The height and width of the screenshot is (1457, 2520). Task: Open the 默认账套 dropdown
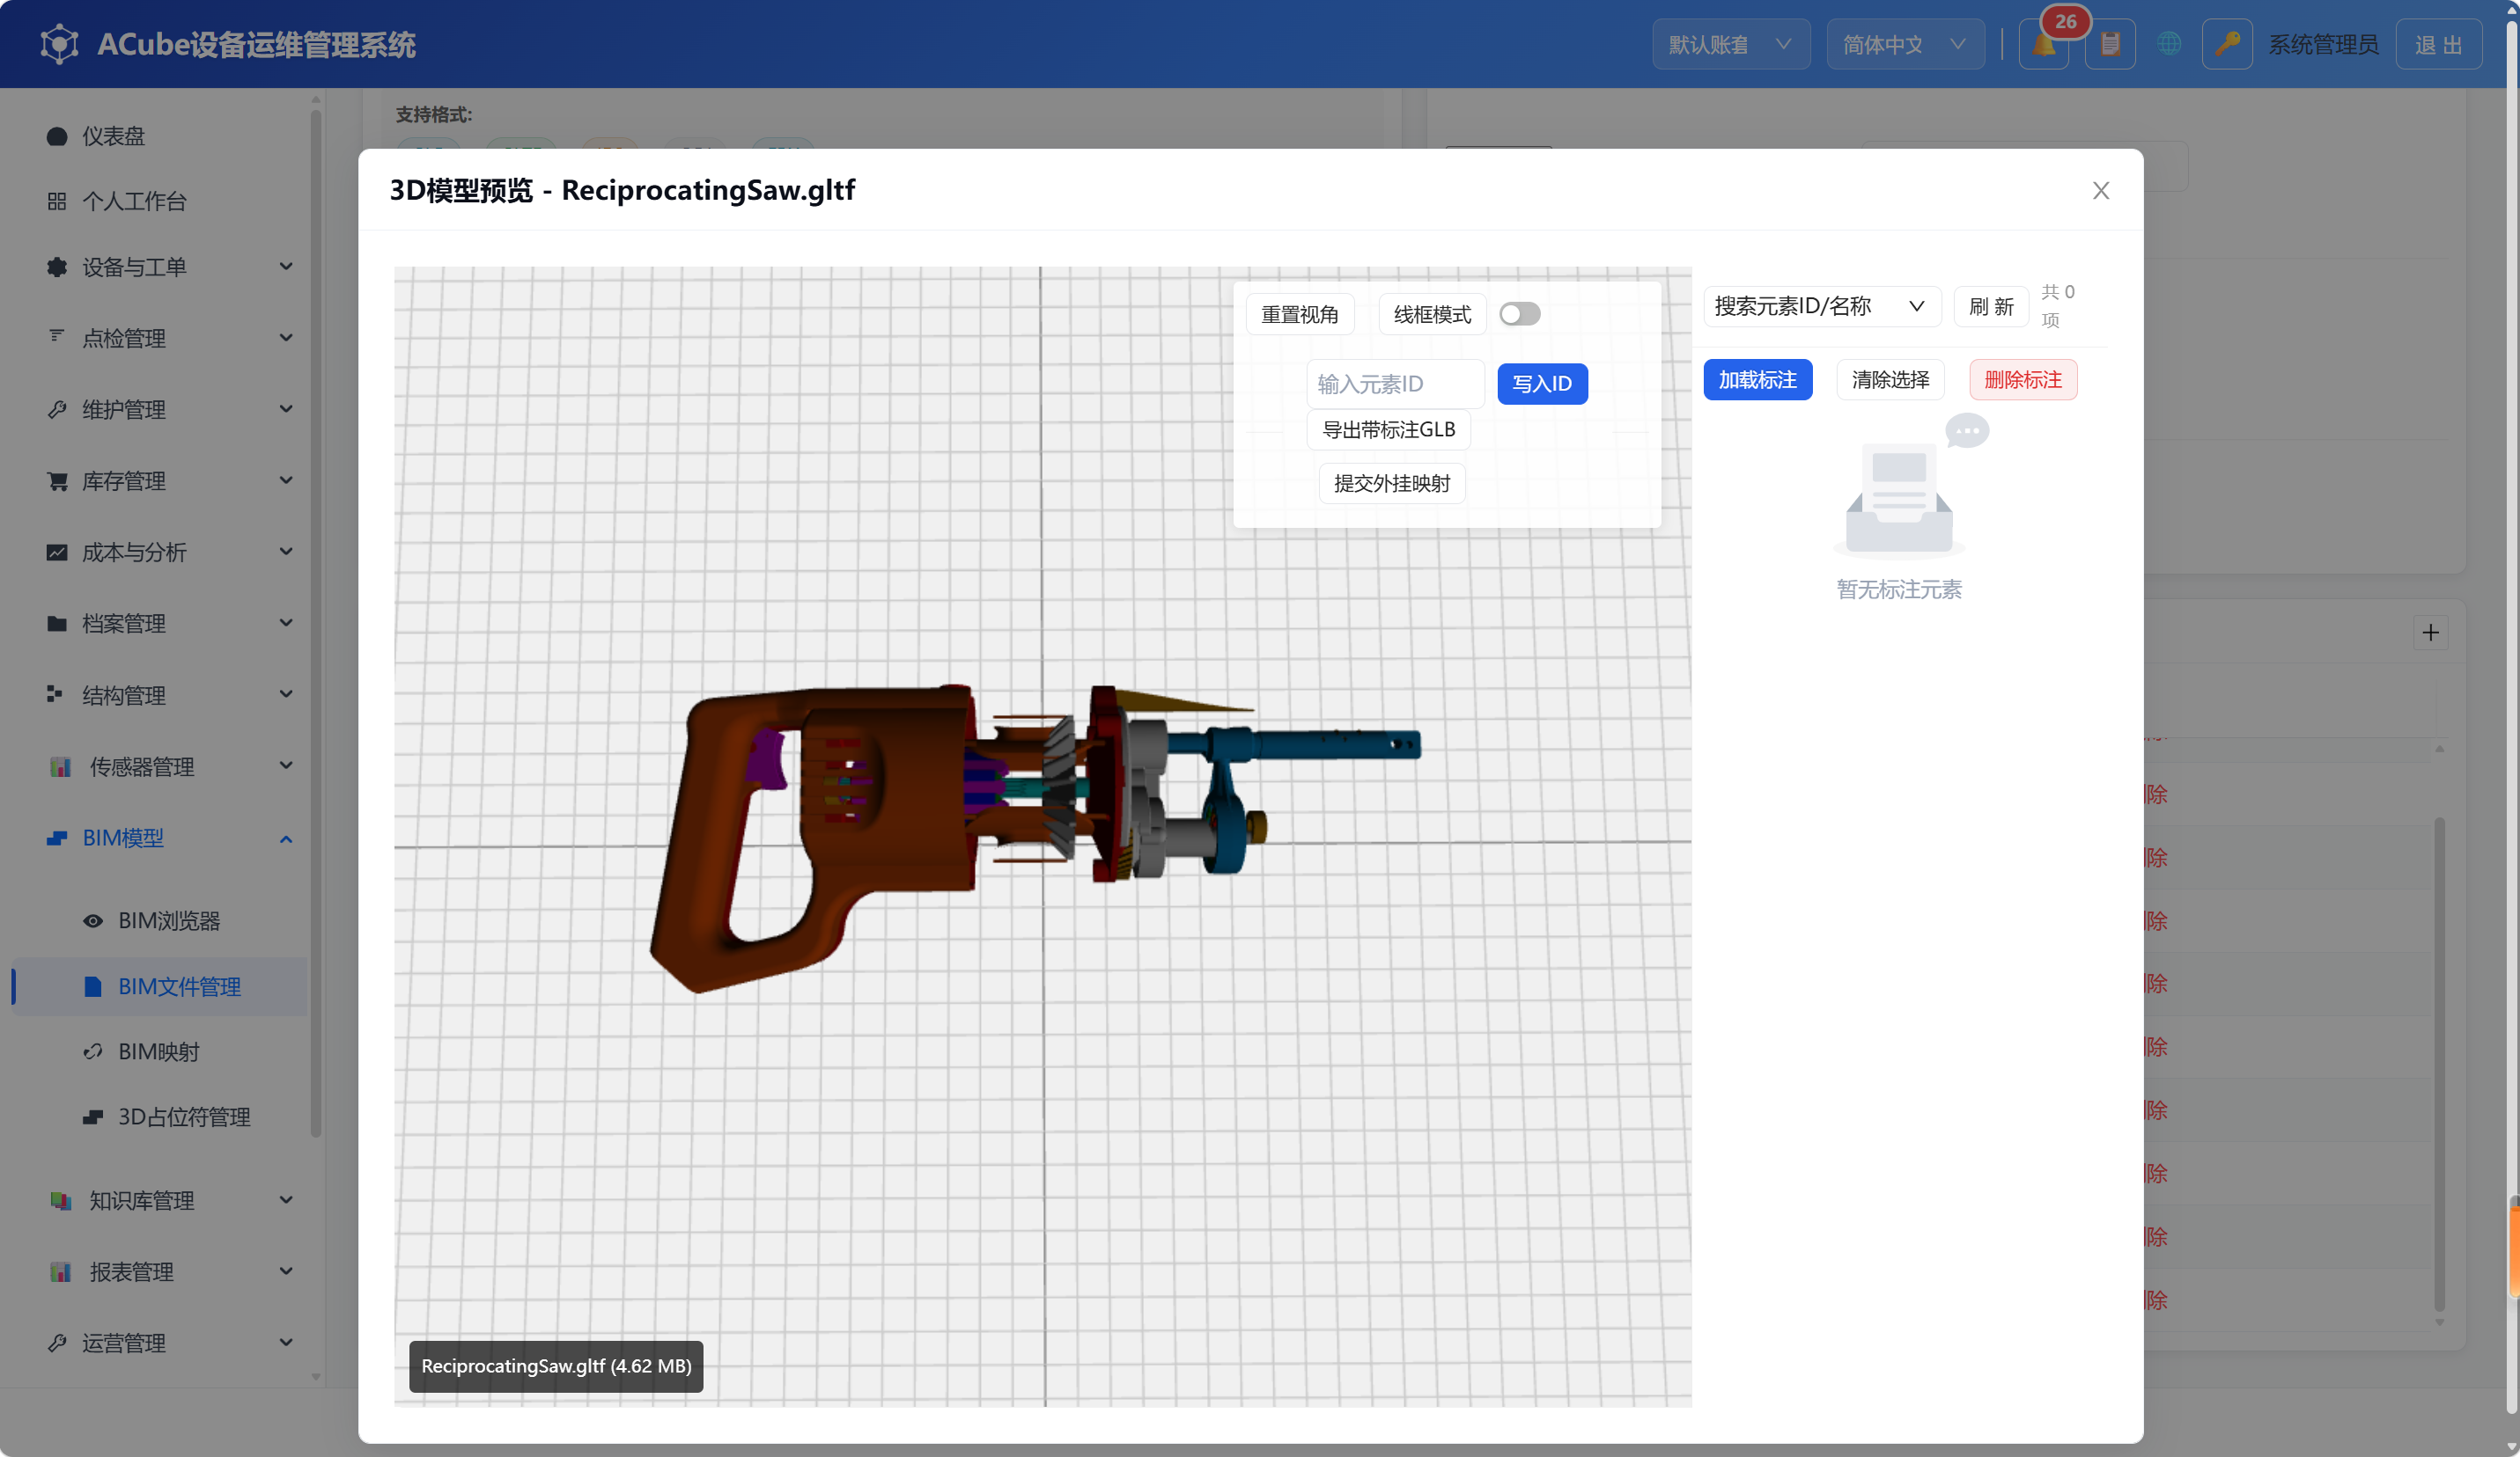point(1731,45)
